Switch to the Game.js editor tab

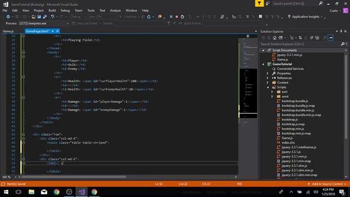tap(8, 31)
